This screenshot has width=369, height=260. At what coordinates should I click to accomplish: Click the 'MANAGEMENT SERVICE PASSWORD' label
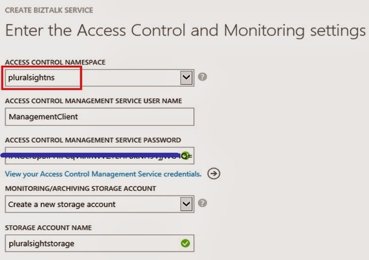click(93, 140)
